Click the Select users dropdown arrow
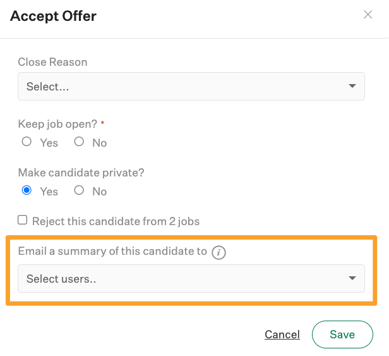389x356 pixels. (x=352, y=278)
